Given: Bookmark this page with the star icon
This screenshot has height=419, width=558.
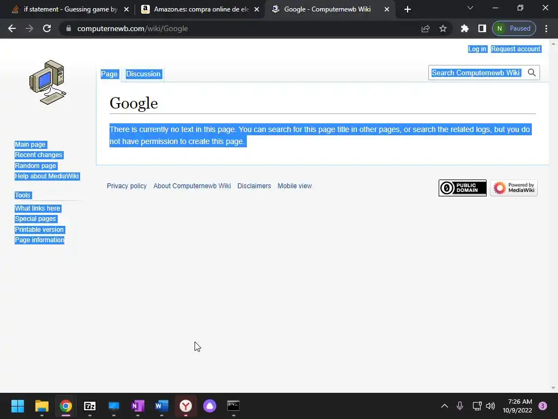Looking at the screenshot, I should click(442, 28).
